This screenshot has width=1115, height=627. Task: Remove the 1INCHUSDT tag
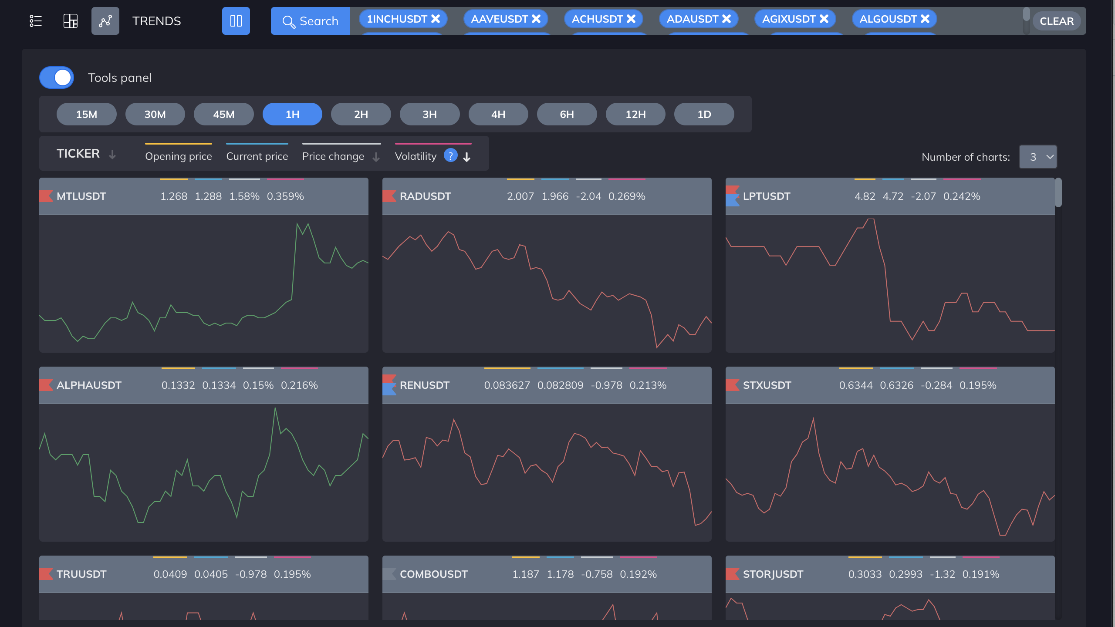tap(436, 19)
